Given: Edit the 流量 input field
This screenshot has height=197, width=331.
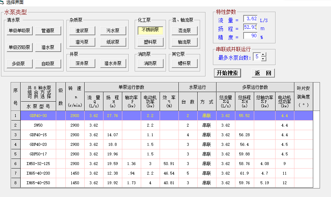Looking at the screenshot, I should pyautogui.click(x=250, y=19).
